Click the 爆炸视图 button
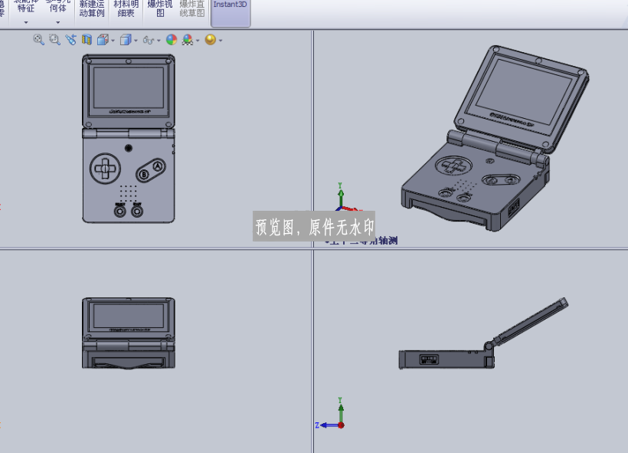Screen dimensions: 628x453 [x=160, y=9]
